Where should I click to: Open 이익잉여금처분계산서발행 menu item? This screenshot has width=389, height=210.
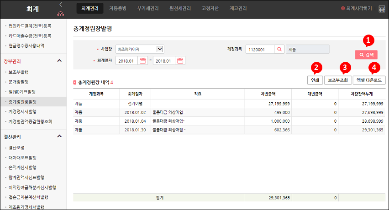click(32, 188)
